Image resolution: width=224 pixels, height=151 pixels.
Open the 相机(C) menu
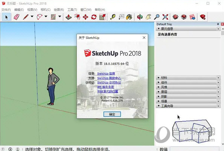coord(46,10)
